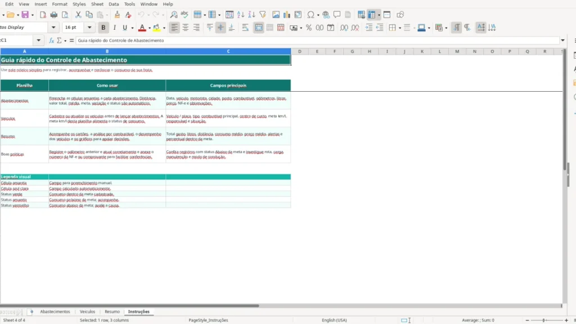Zoom in using the status bar plus

point(566,320)
